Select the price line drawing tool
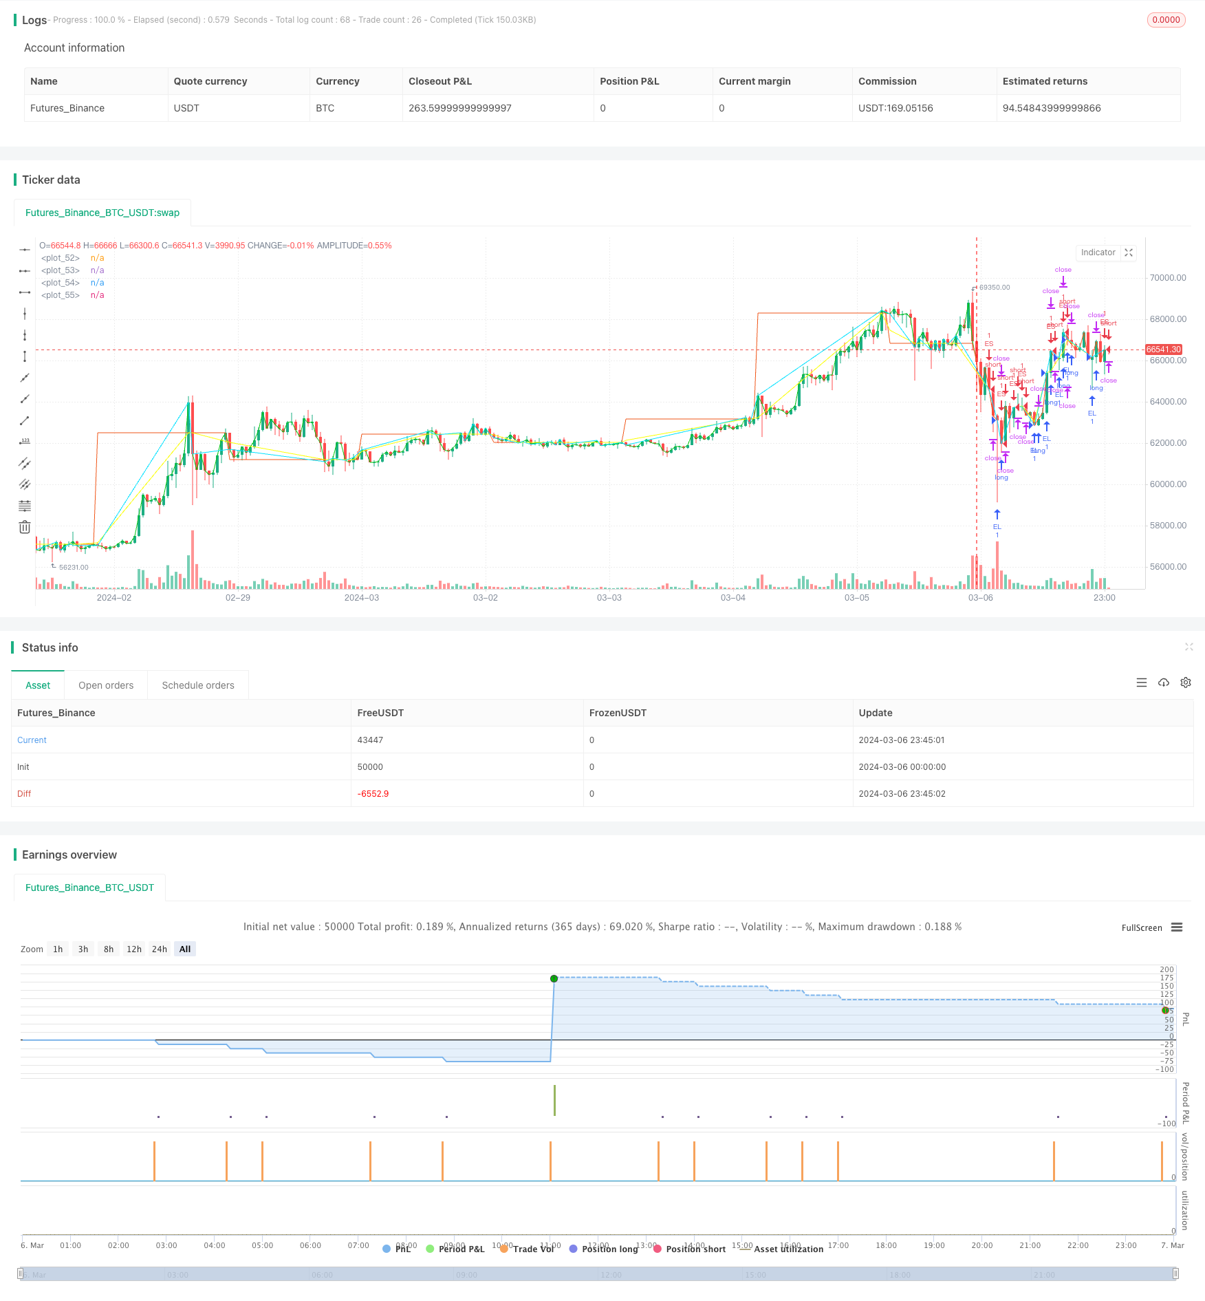1205x1301 pixels. pyautogui.click(x=25, y=442)
